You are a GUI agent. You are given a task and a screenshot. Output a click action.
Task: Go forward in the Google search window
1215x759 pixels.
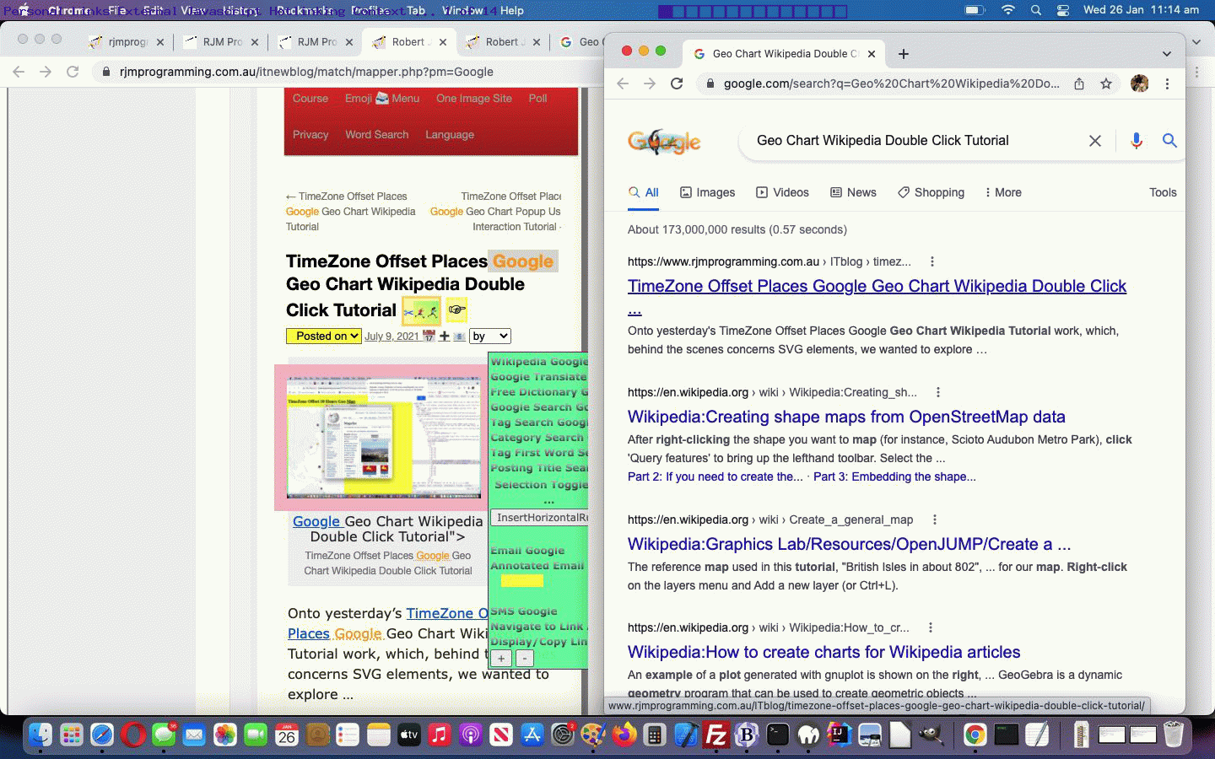tap(650, 83)
